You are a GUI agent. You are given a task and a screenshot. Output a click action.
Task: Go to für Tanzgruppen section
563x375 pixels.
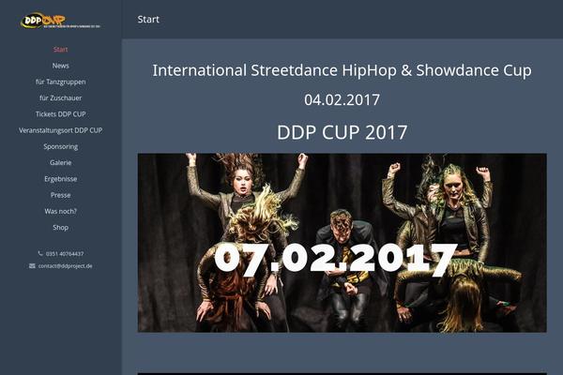[x=60, y=82]
